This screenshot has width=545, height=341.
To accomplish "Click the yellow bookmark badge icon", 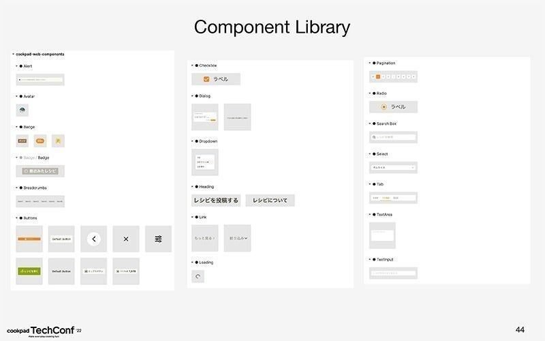I will point(58,141).
